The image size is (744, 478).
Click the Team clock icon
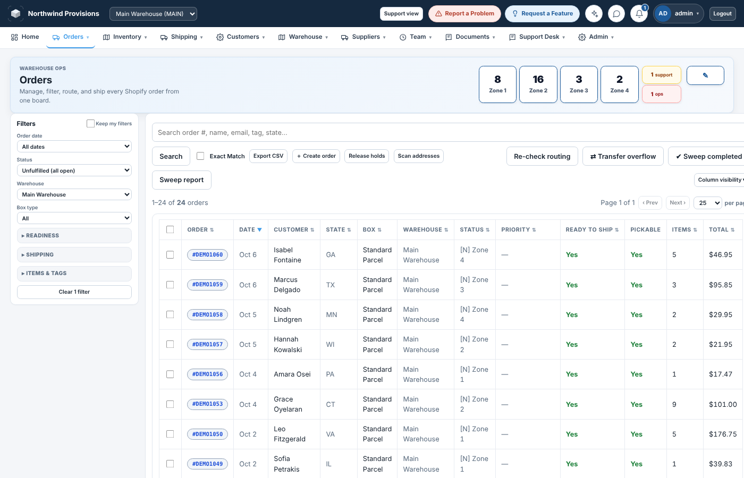403,37
